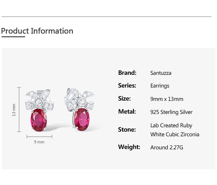Open the Santuzza brand name
Image resolution: width=217 pixels, height=185 pixels.
click(x=161, y=73)
